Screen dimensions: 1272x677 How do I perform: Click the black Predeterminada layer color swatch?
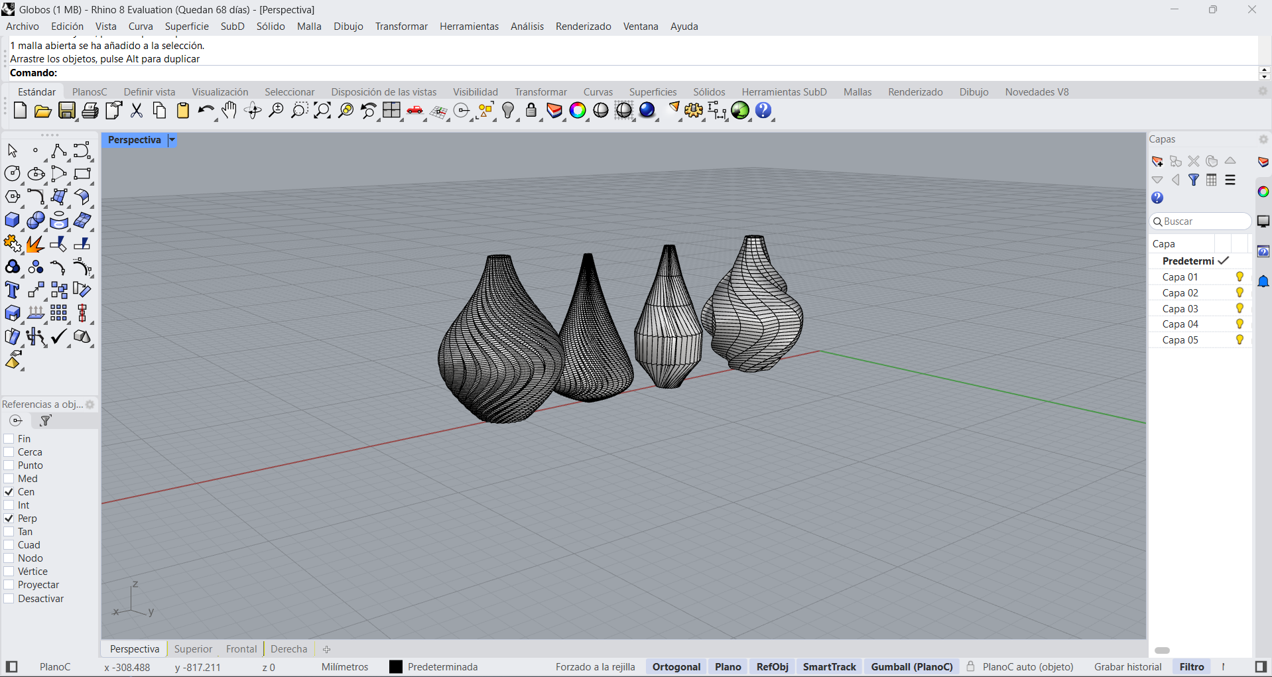(x=396, y=667)
